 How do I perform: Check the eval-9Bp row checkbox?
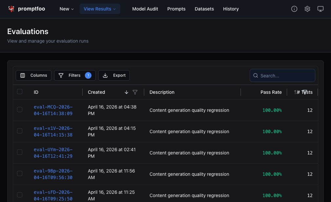coord(20,173)
